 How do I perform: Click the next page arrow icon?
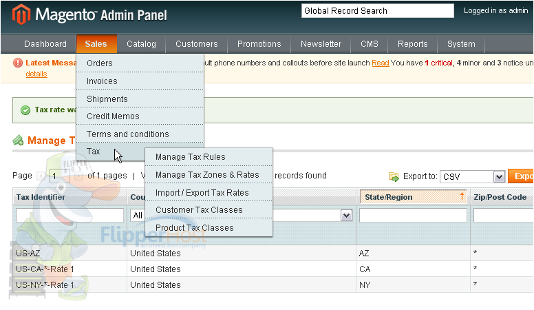78,176
